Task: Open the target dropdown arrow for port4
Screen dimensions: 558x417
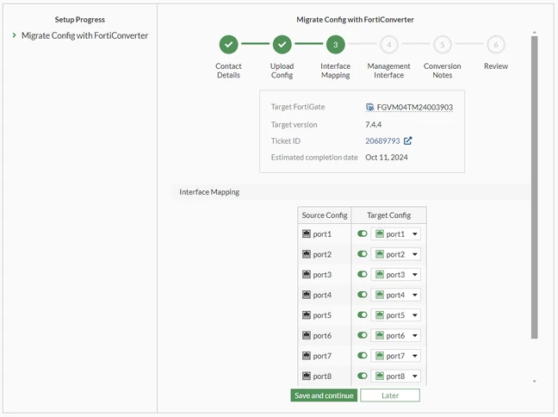Action: 414,295
